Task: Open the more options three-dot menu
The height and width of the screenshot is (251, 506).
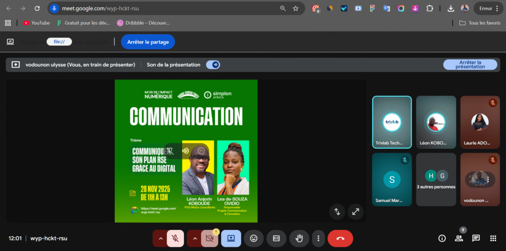Action: [318, 238]
